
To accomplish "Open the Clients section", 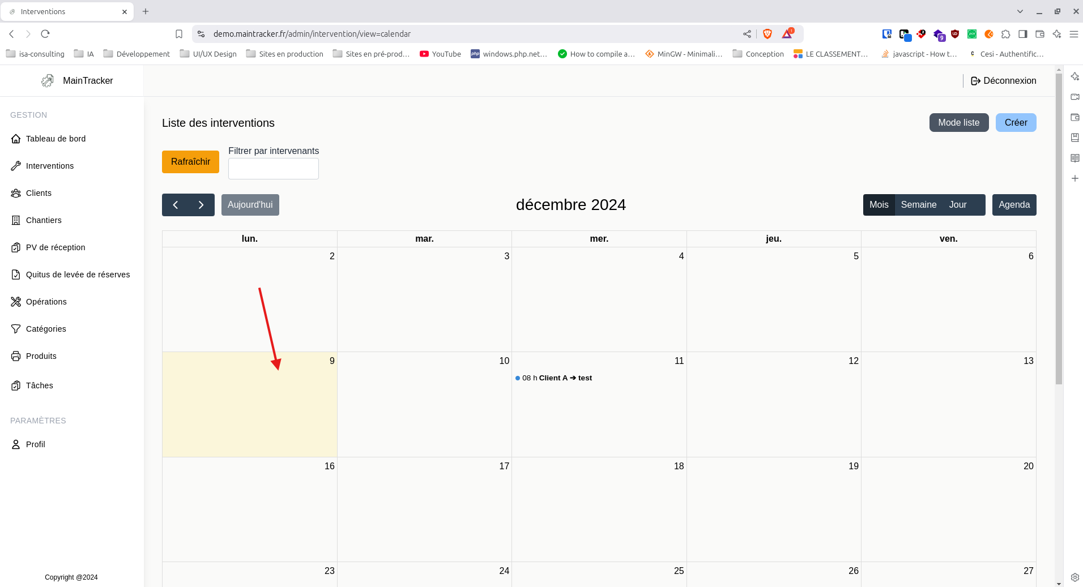I will point(39,193).
